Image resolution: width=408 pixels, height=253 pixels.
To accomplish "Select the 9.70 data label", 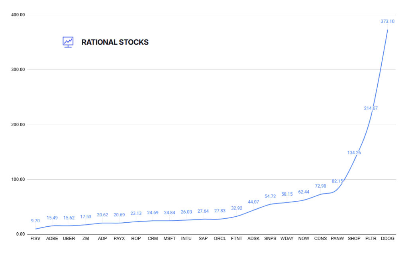I will pyautogui.click(x=35, y=221).
